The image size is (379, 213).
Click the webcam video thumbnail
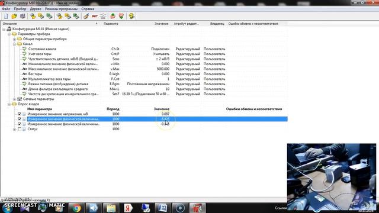[x=332, y=177]
